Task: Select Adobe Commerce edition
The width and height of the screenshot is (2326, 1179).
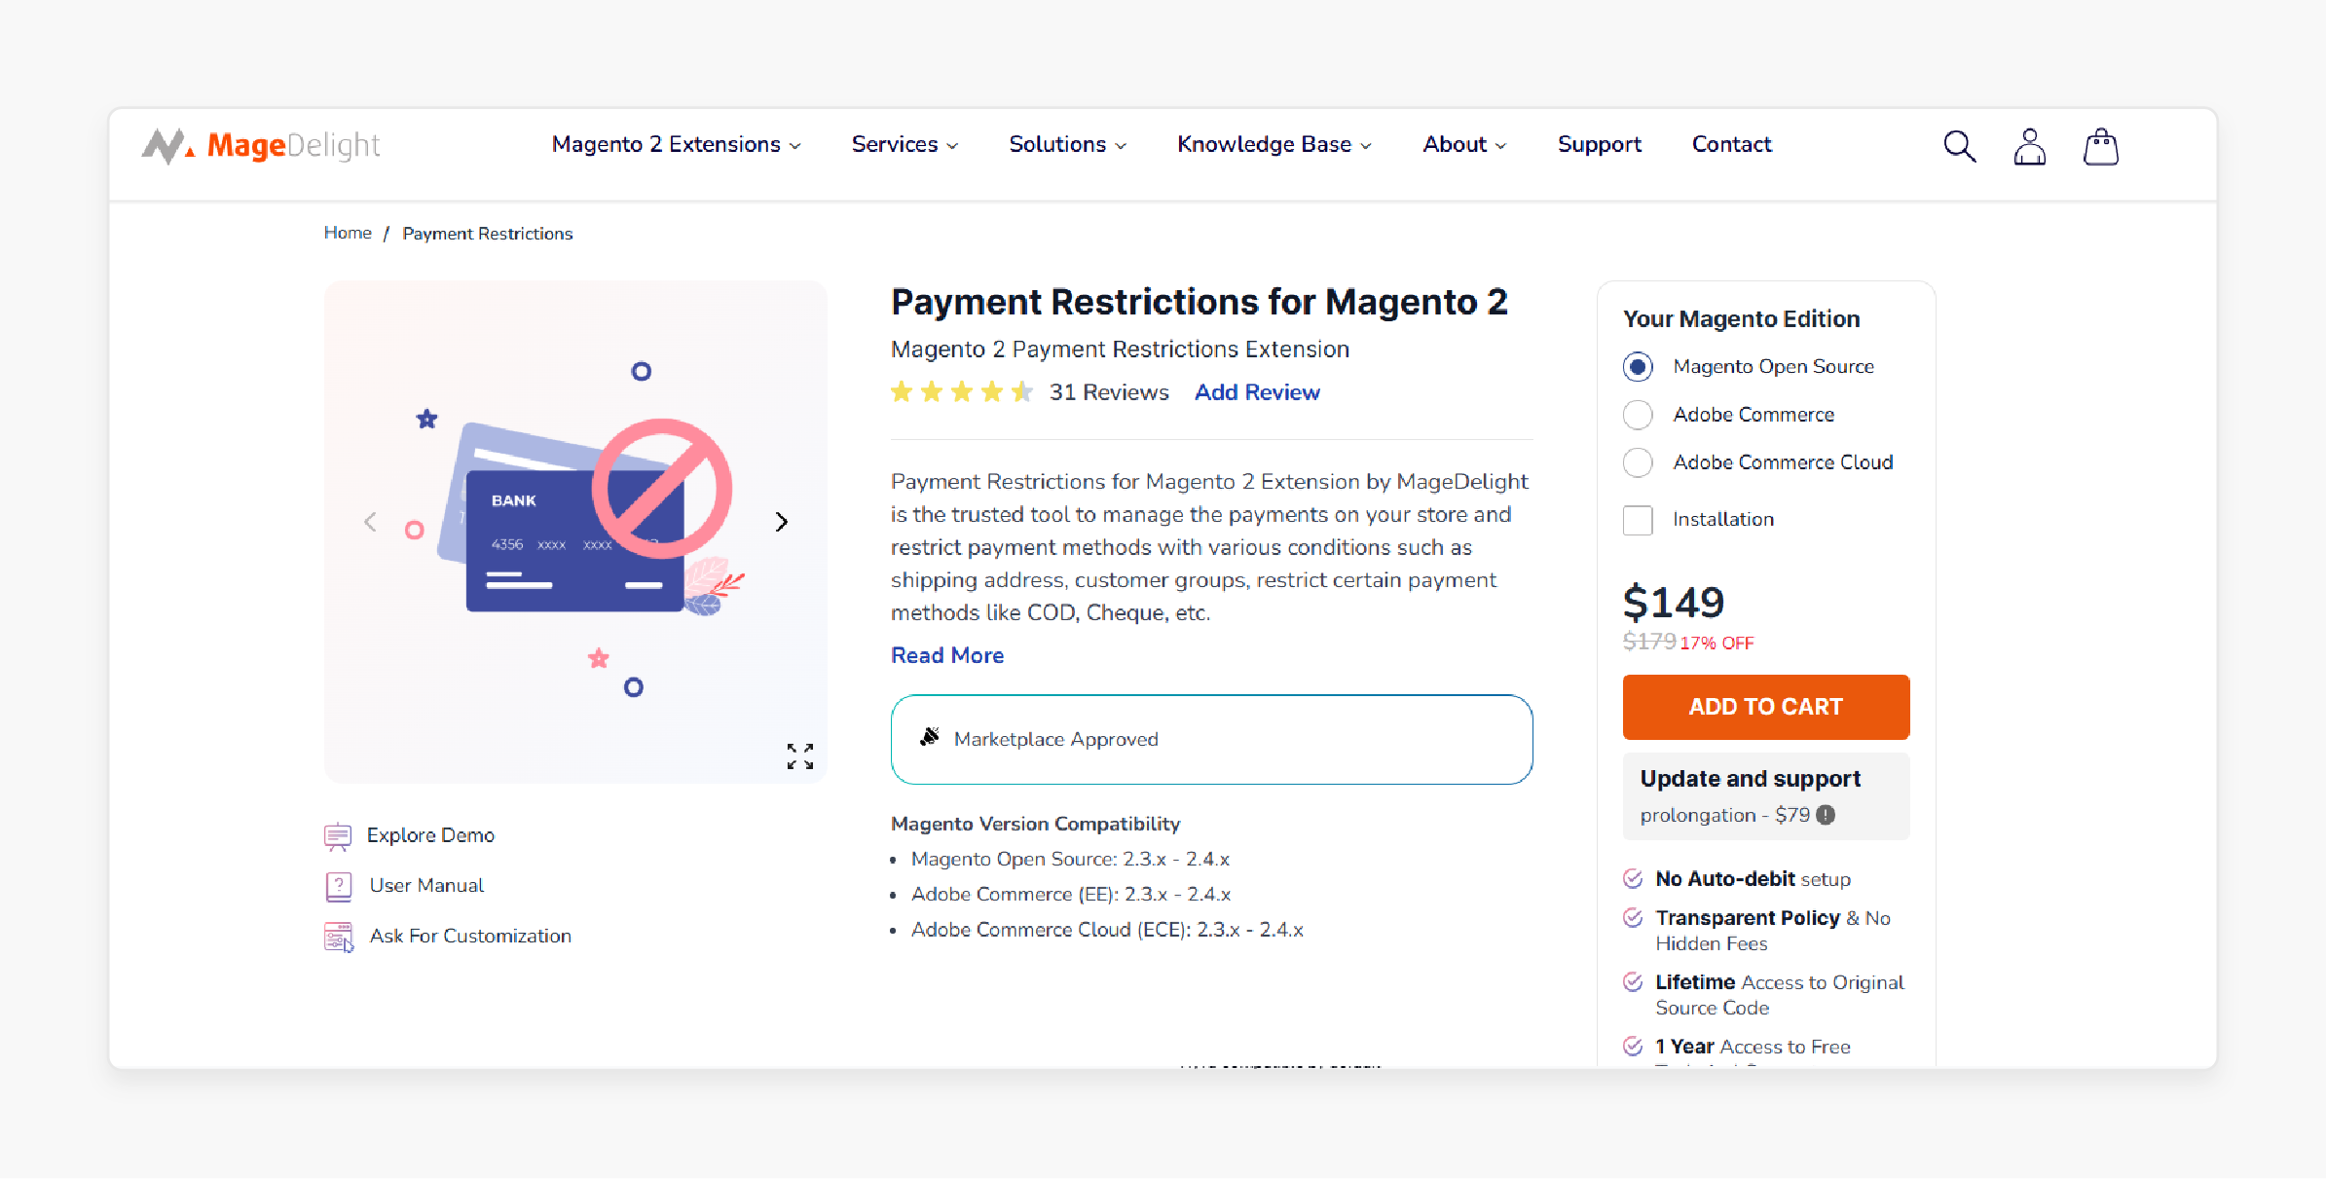Action: (1638, 415)
